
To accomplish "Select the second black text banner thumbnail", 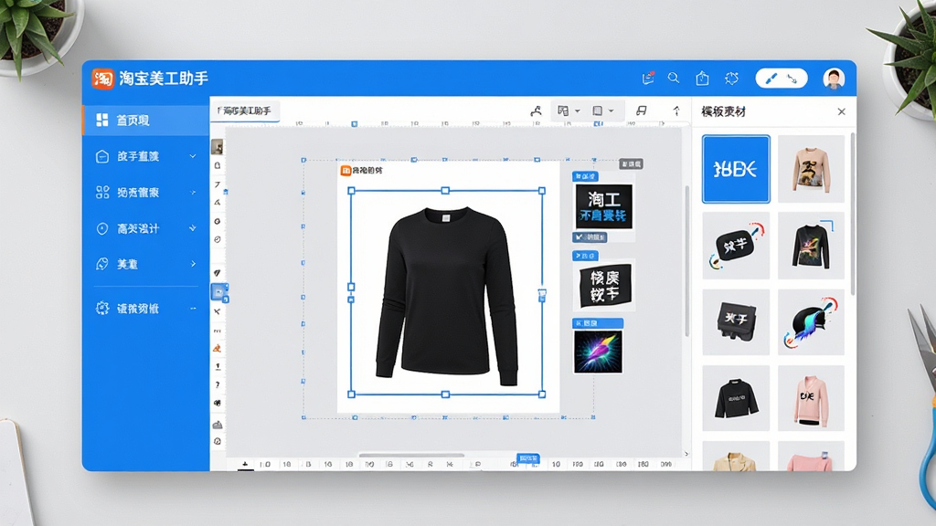I will tap(604, 286).
